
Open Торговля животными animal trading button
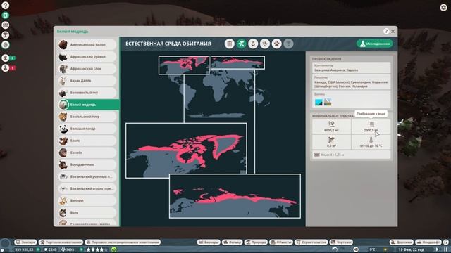(61, 242)
